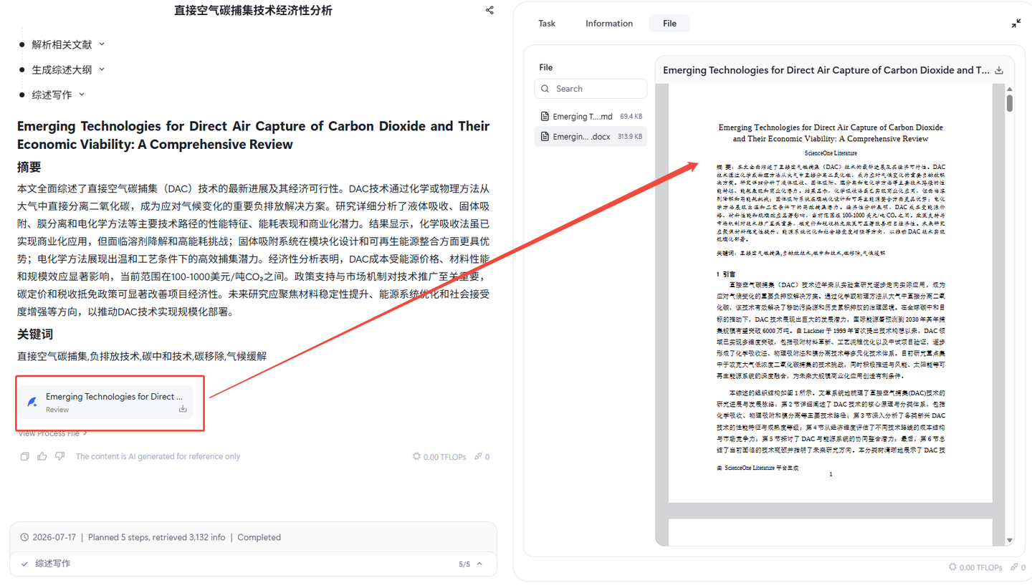Click the search magnifier icon in file list

[546, 89]
